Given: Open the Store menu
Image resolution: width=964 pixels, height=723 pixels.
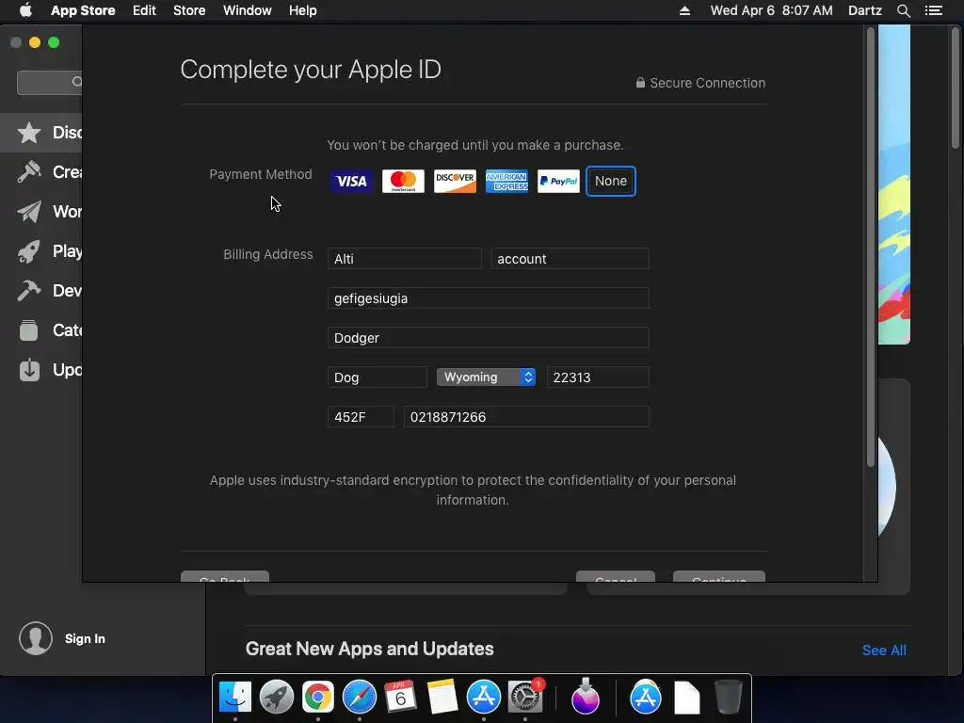Looking at the screenshot, I should (x=189, y=10).
